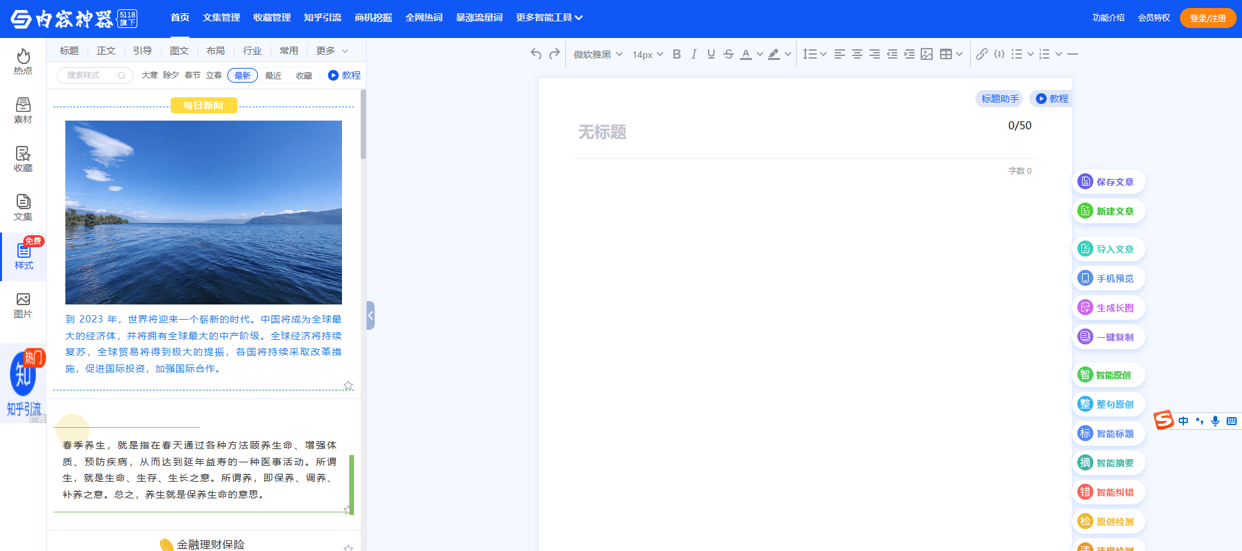Image resolution: width=1242 pixels, height=551 pixels.
Task: Toggle bold formatting
Action: point(677,54)
